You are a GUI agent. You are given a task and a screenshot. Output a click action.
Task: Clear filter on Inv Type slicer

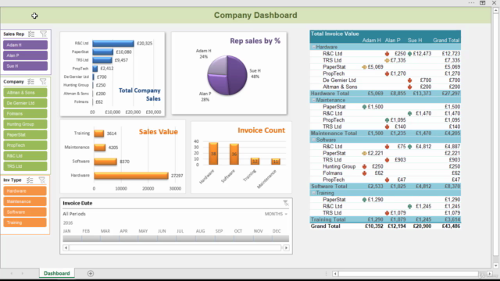[42, 180]
